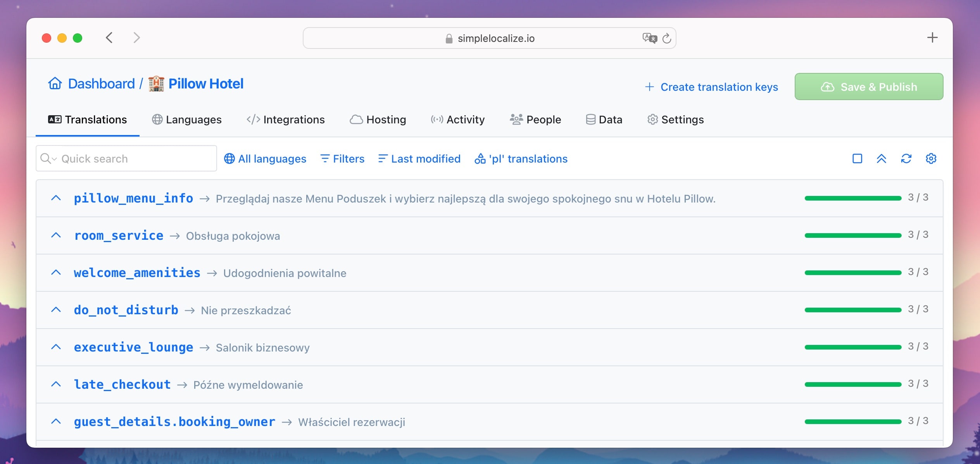
Task: Reload the page with the refresh icon
Action: click(667, 38)
